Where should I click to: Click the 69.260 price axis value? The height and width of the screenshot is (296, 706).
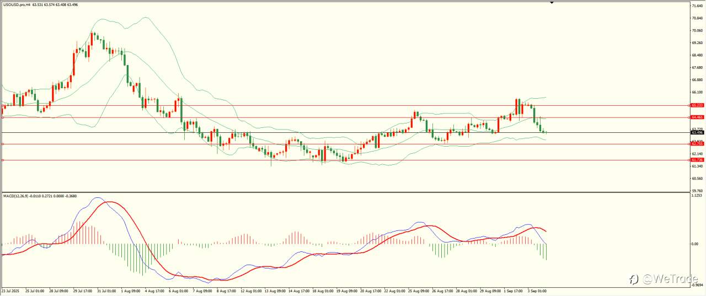coord(697,43)
